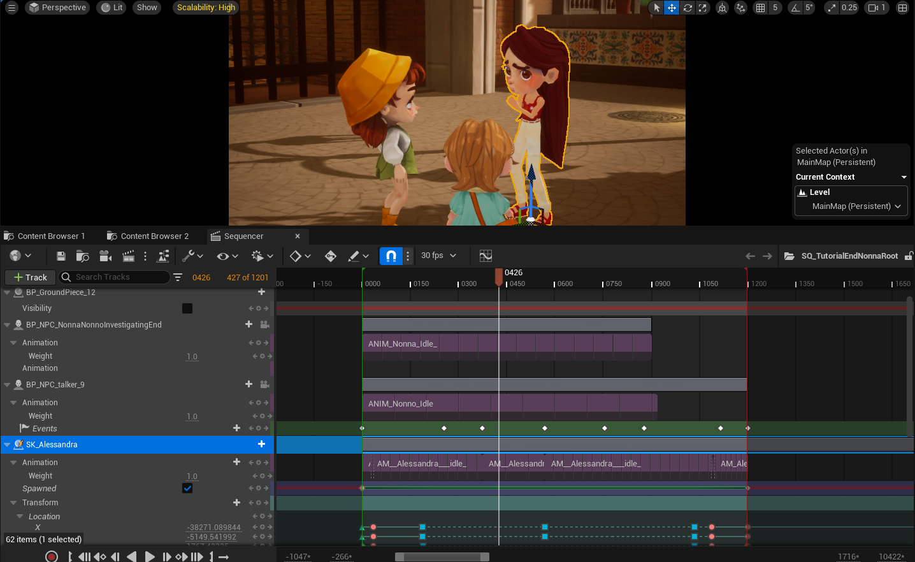Open the curve editor icon
The width and height of the screenshot is (915, 562).
pos(486,256)
